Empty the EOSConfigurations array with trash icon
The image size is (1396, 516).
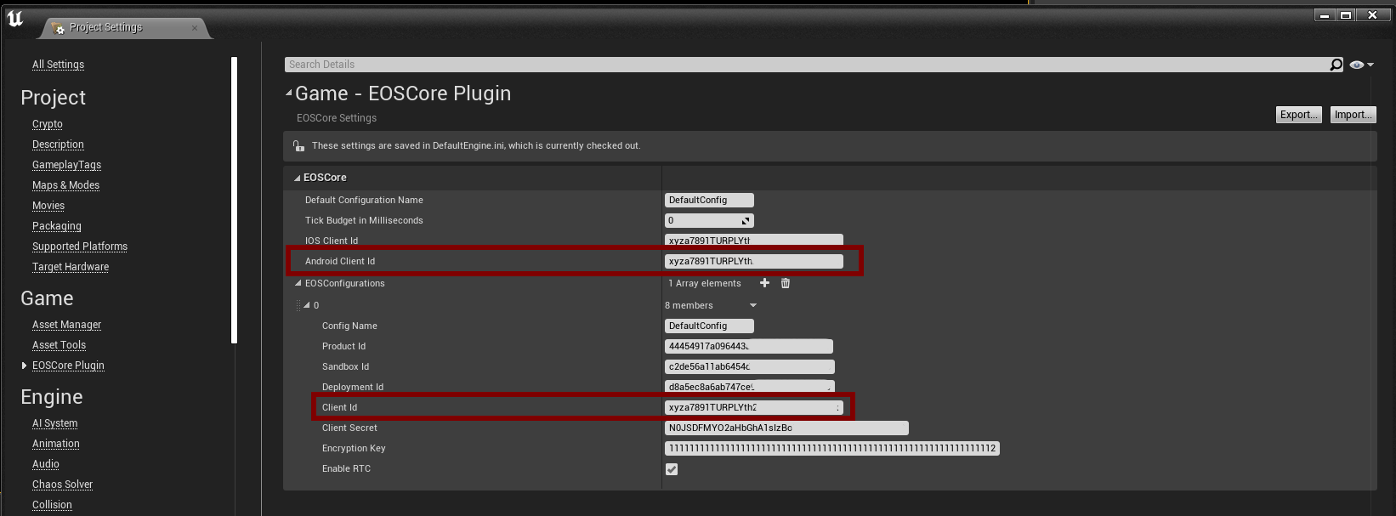click(x=786, y=283)
